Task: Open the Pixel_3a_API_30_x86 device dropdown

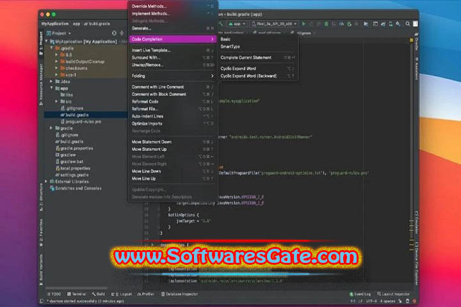Action: (x=275, y=24)
